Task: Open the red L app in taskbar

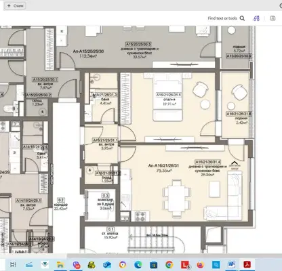Action: 185,264
